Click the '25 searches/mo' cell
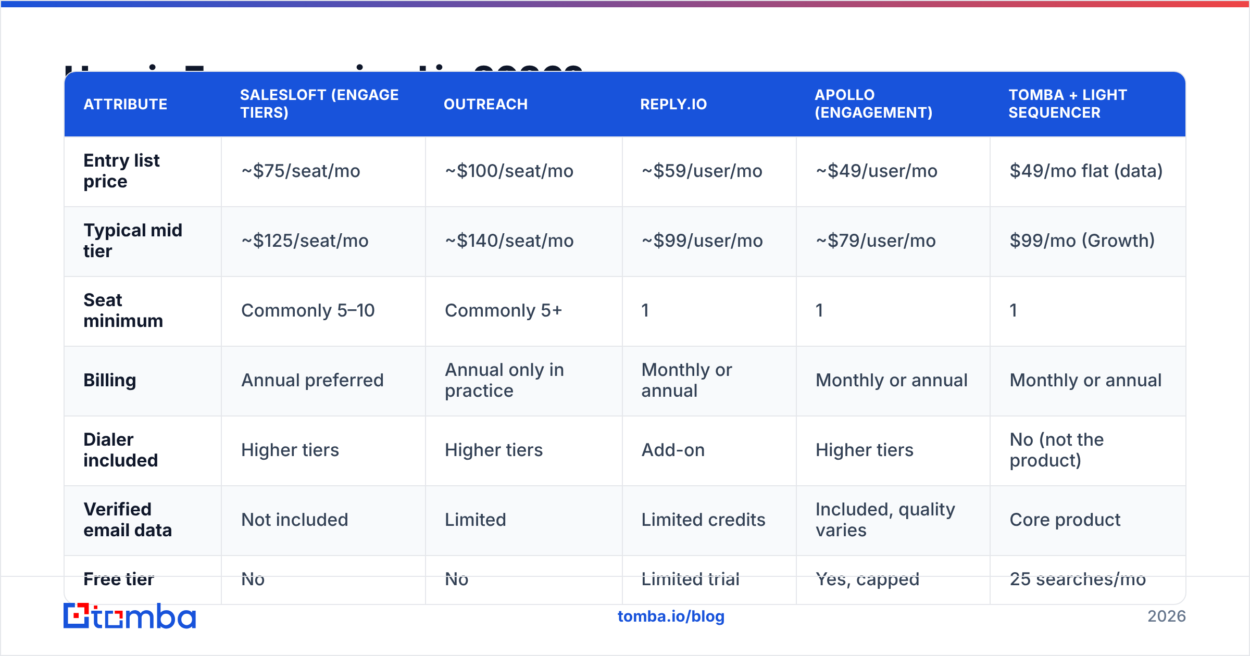Image resolution: width=1250 pixels, height=656 pixels. point(1078,579)
